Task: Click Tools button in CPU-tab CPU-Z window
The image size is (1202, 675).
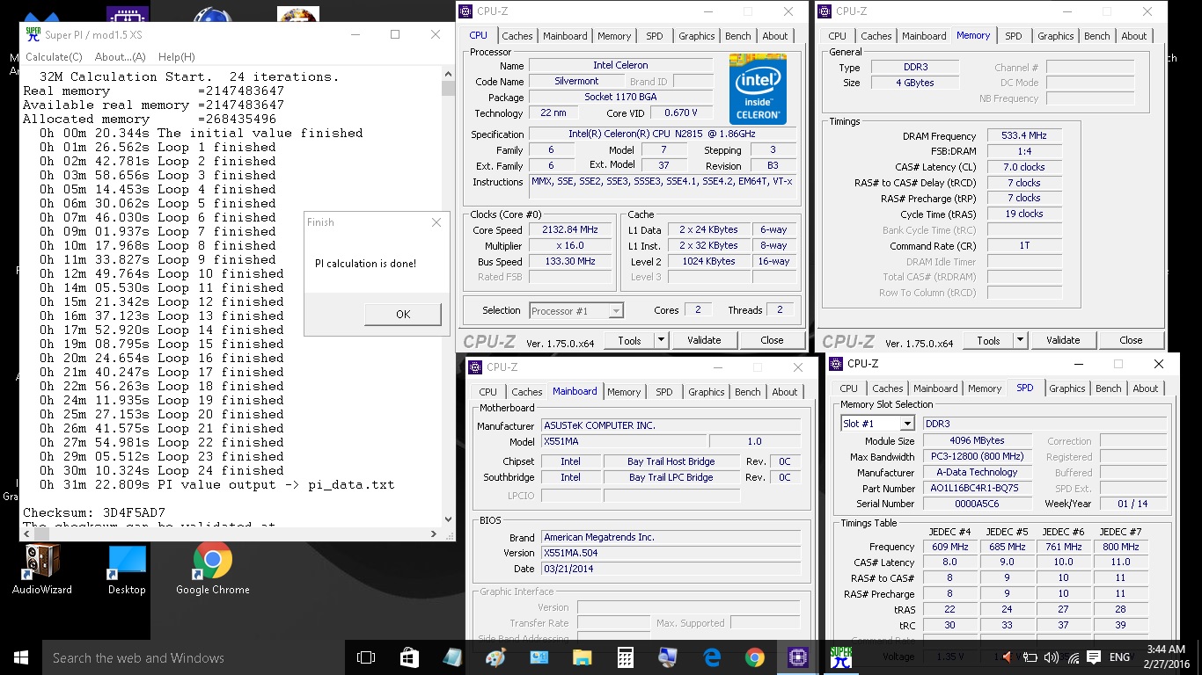Action: (x=629, y=340)
